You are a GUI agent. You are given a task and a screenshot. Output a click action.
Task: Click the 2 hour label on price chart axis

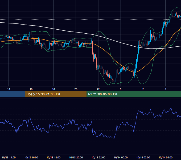click(x=143, y=89)
